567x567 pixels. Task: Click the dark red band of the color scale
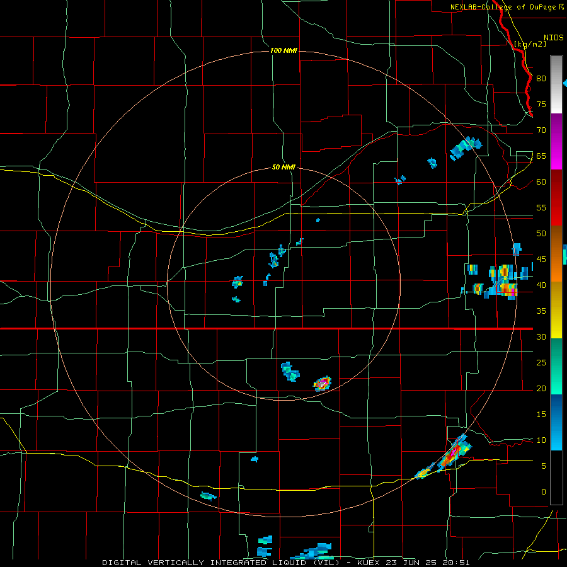556,197
